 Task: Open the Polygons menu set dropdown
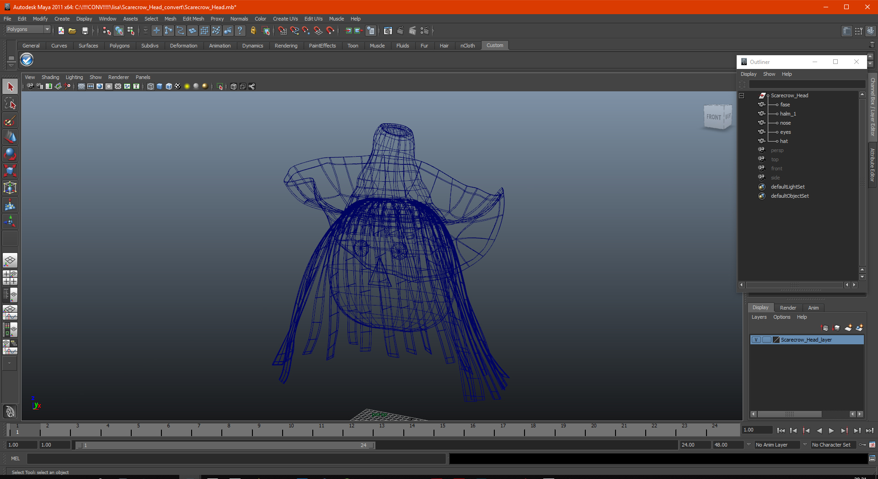coord(28,29)
